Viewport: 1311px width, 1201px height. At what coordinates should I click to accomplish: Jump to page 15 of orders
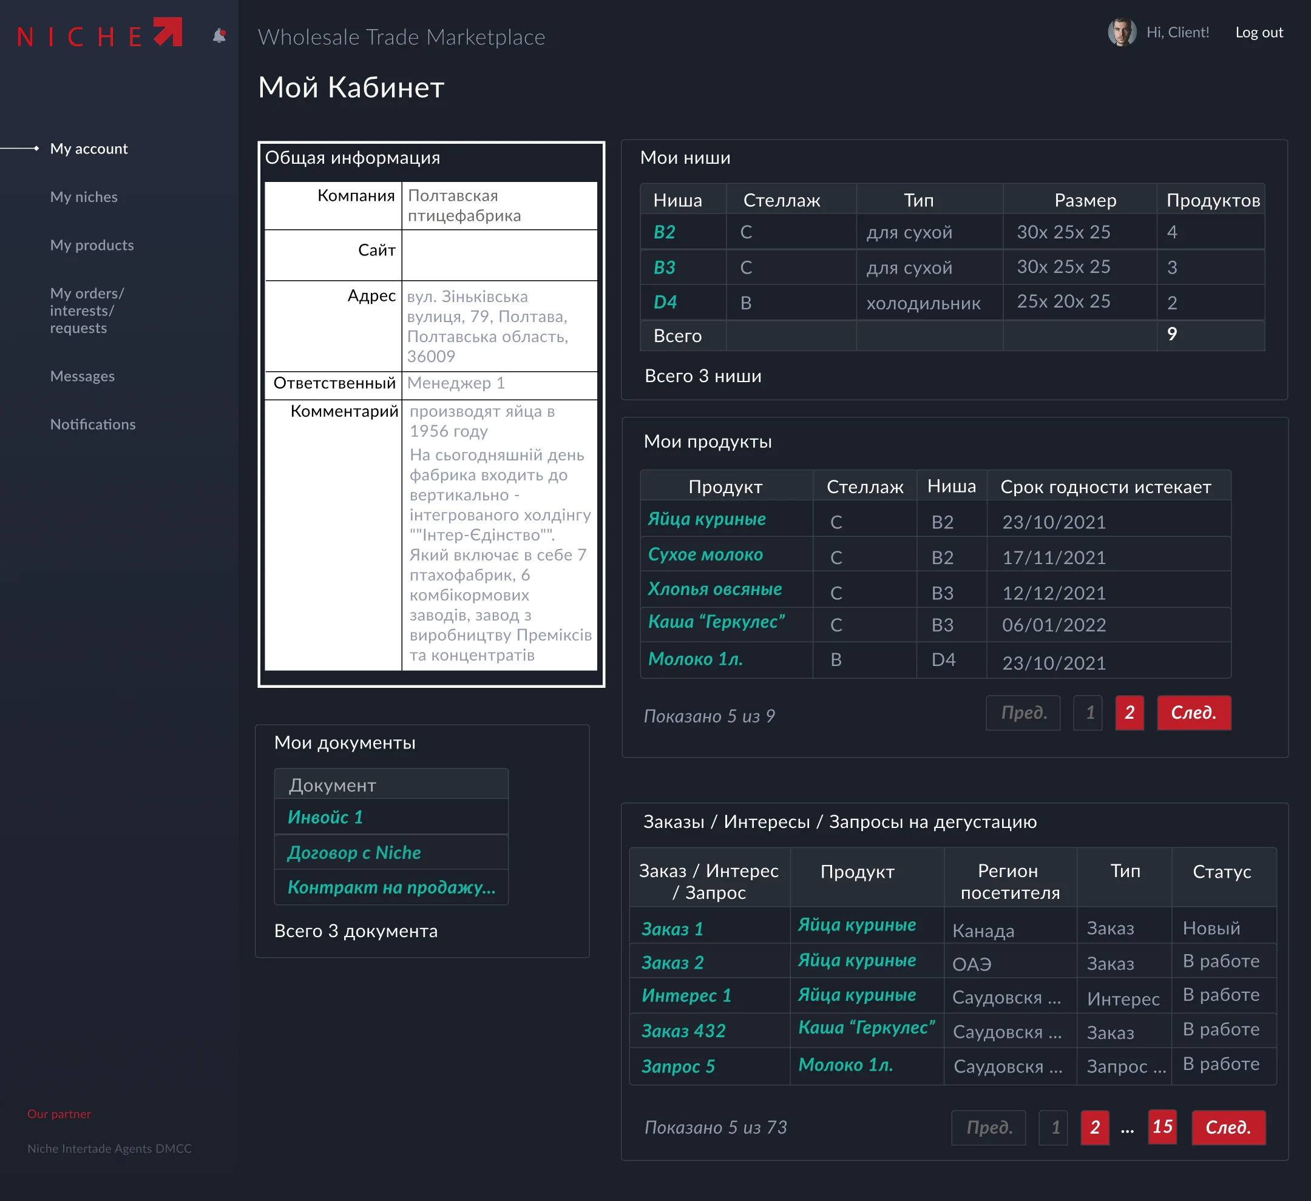pos(1162,1126)
